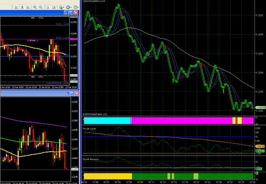Switch to candlestick chart display

tap(22, 7)
